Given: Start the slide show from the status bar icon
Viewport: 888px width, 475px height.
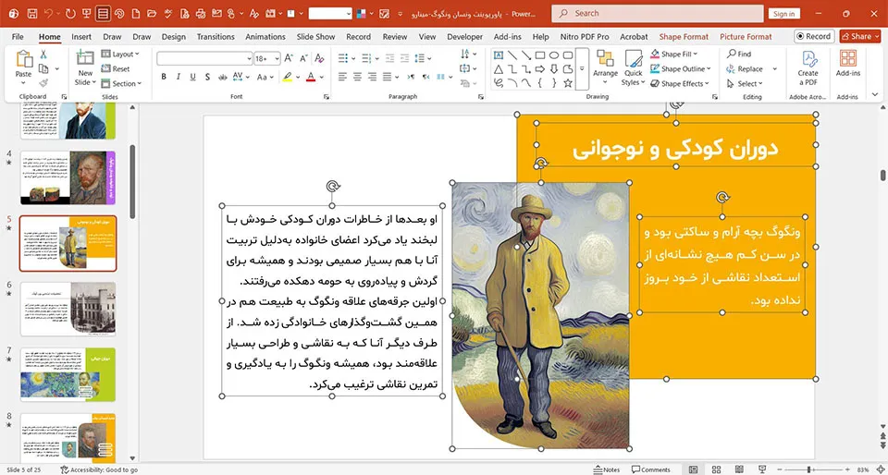Looking at the screenshot, I should click(762, 469).
